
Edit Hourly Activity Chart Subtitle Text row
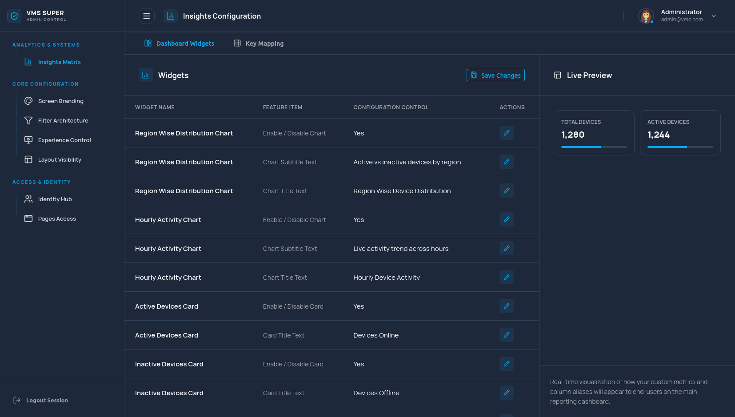pos(506,248)
